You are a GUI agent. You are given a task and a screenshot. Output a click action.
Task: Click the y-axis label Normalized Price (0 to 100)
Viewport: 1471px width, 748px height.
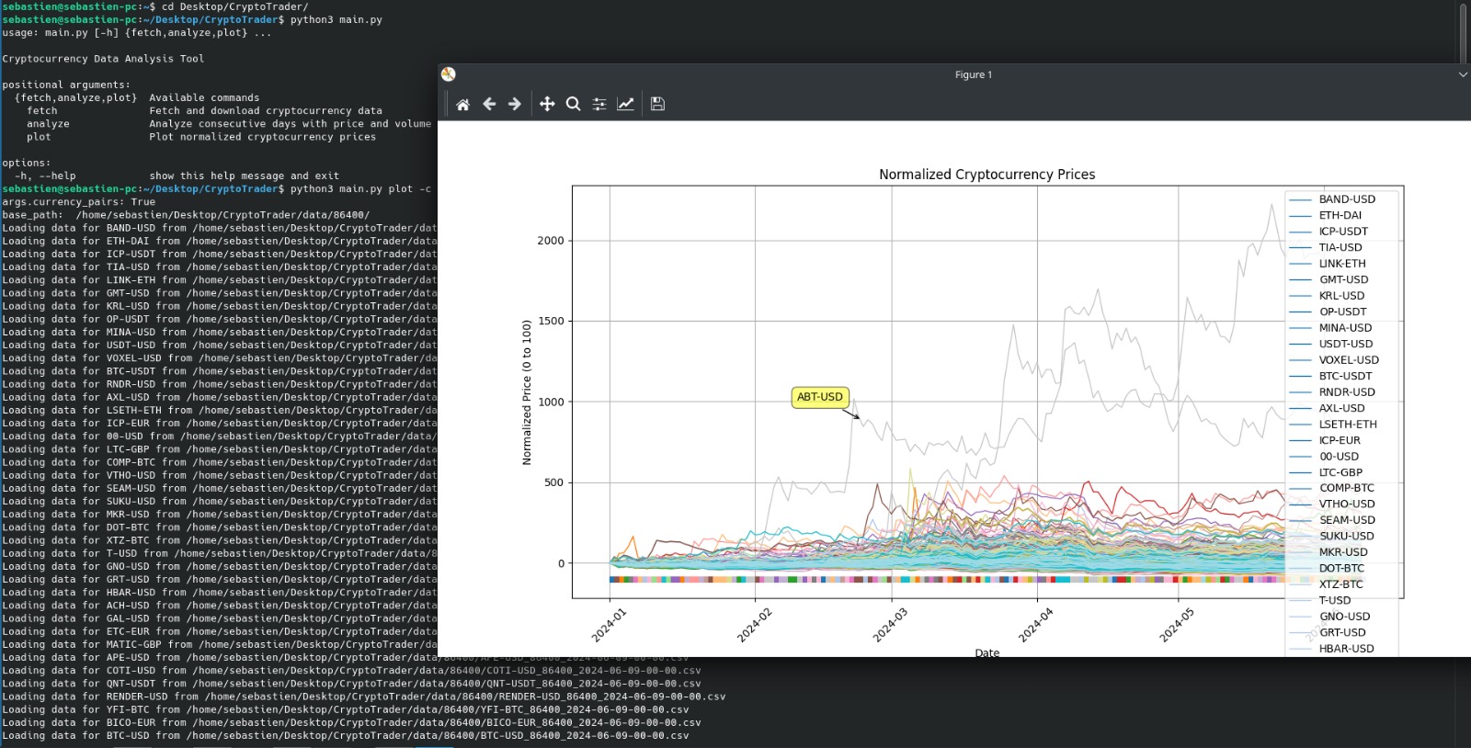[527, 392]
